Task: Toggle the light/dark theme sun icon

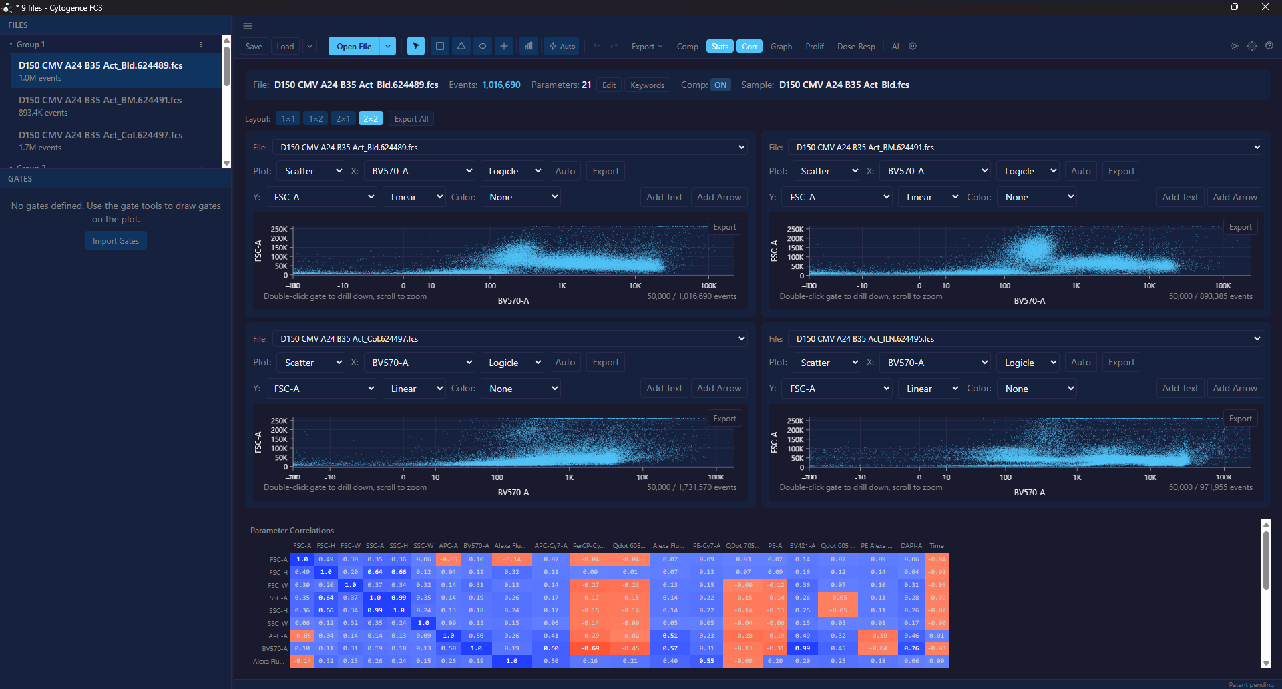Action: [1235, 46]
